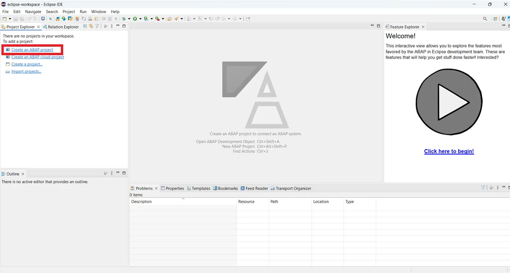Click the Create an ABAP cloud project link
510x273 pixels.
38,57
